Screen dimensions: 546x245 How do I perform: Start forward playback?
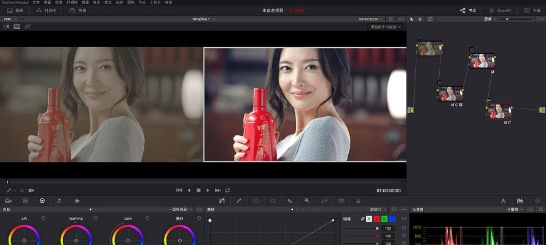208,190
